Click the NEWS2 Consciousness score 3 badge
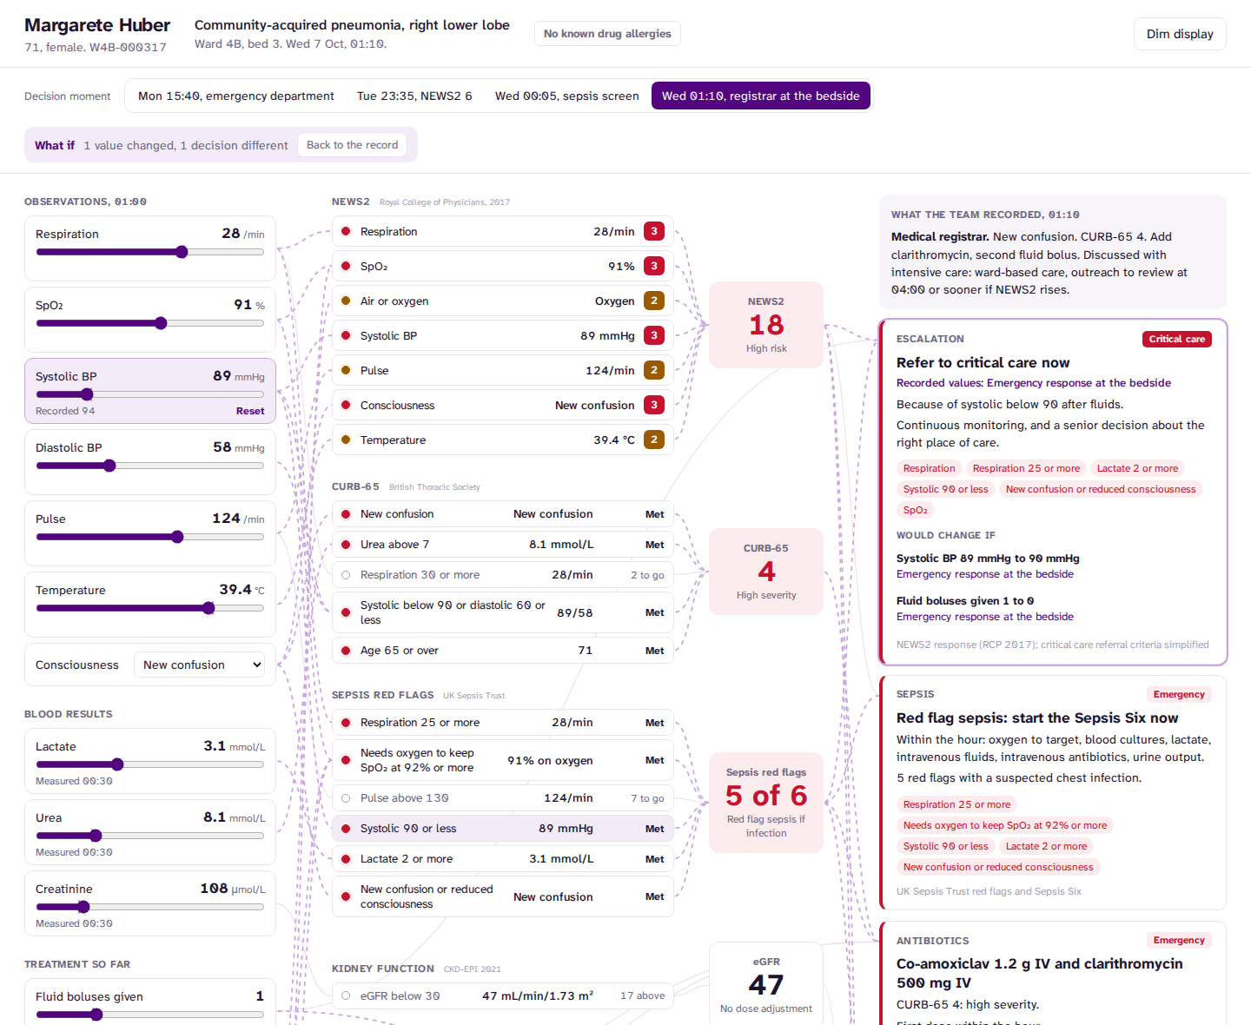The image size is (1251, 1025). click(654, 405)
